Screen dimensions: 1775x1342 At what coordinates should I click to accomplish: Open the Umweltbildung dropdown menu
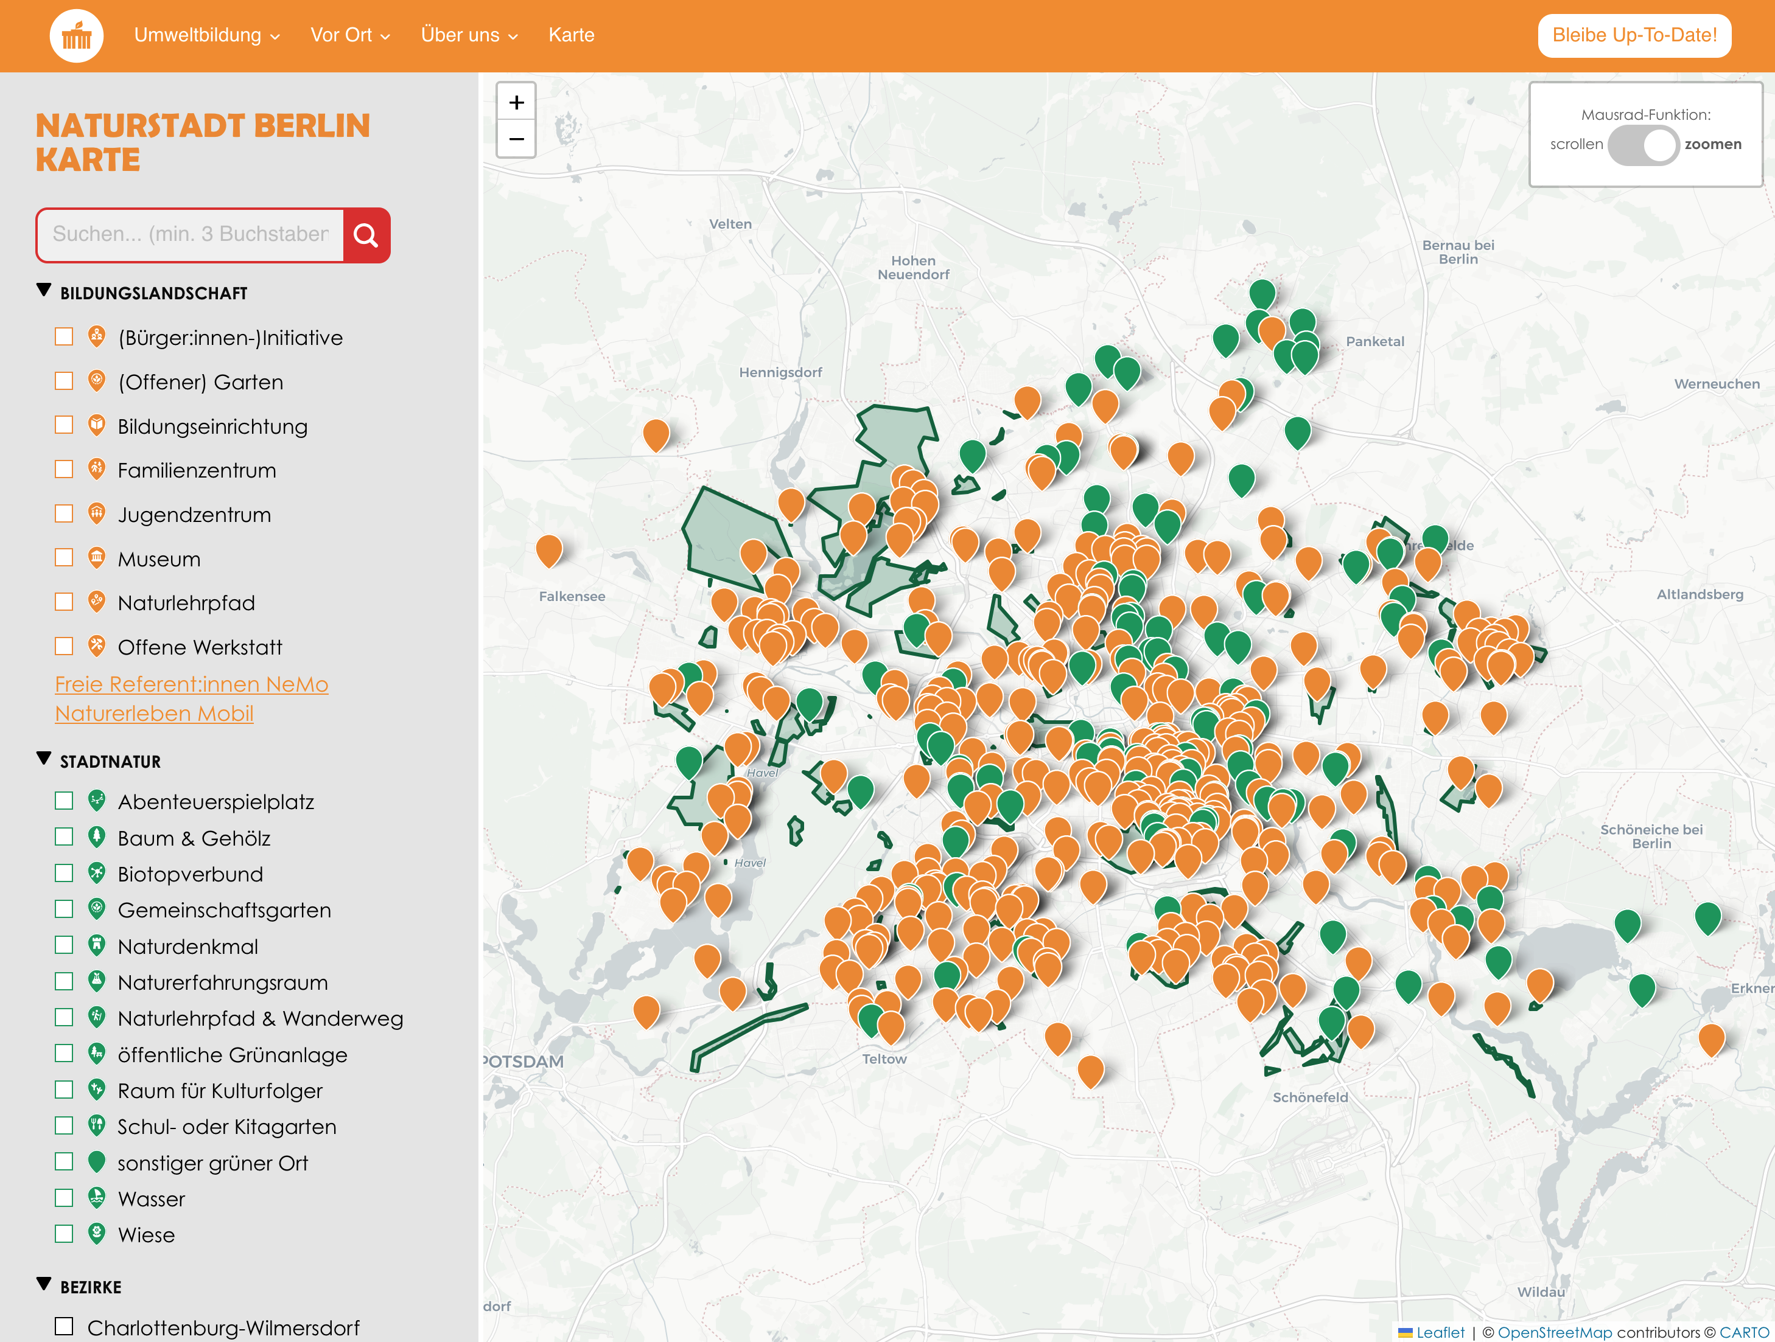(x=206, y=35)
